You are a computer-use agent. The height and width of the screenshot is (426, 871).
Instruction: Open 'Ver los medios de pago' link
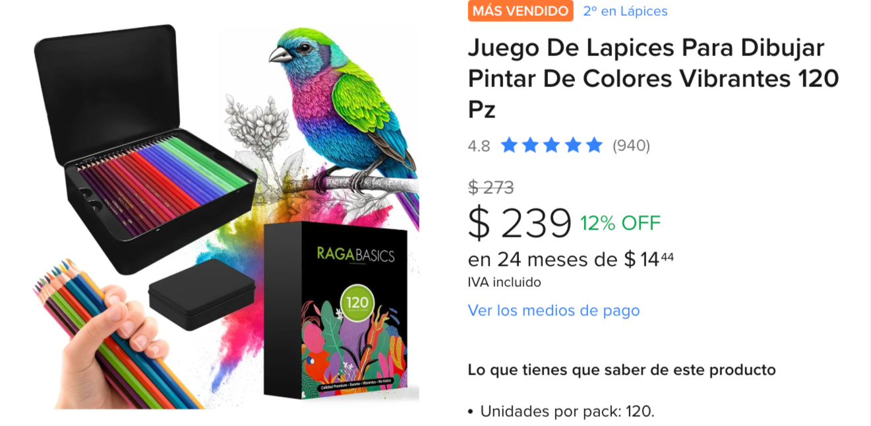(x=554, y=311)
